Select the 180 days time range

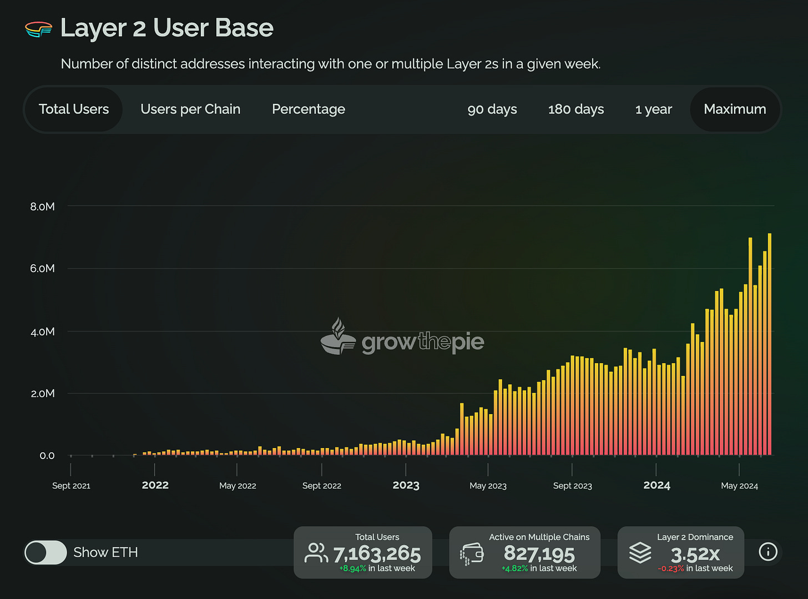(x=576, y=109)
